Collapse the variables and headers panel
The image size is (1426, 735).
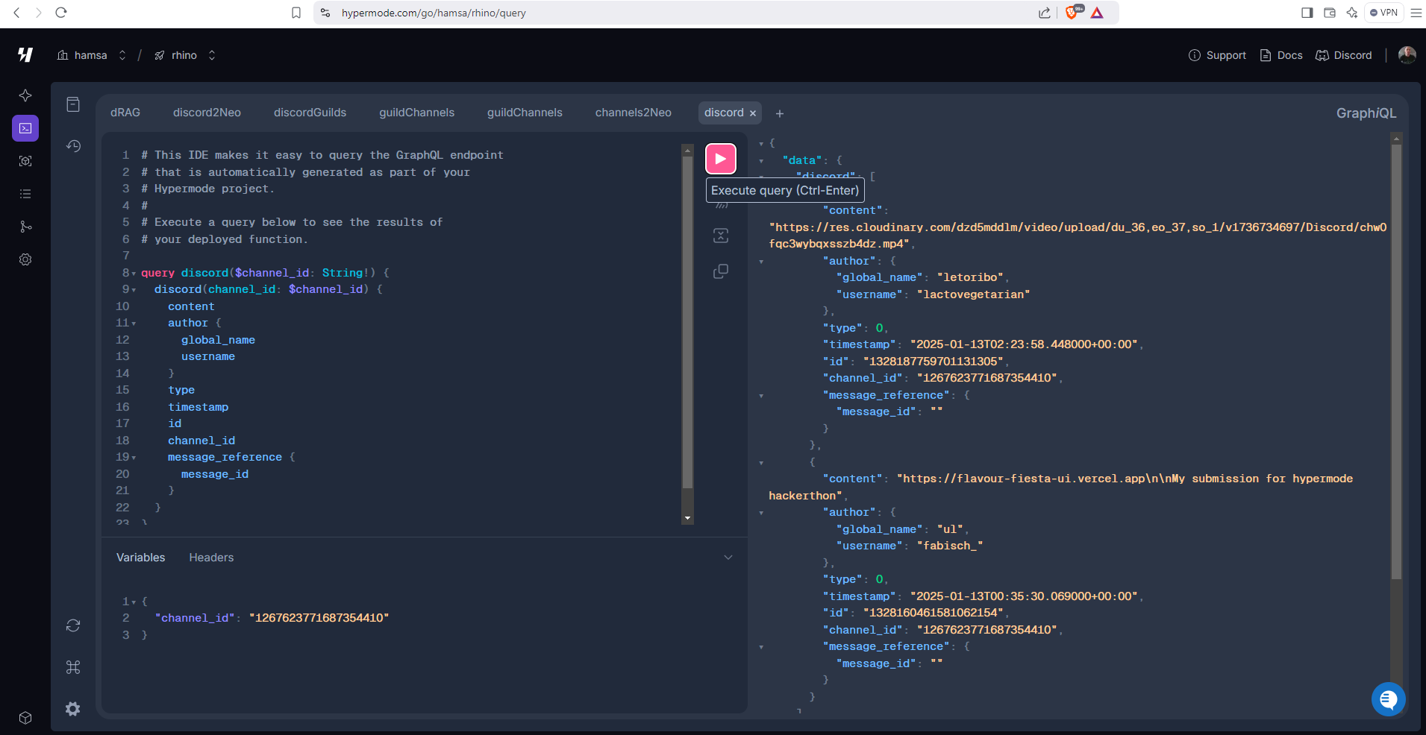[728, 558]
